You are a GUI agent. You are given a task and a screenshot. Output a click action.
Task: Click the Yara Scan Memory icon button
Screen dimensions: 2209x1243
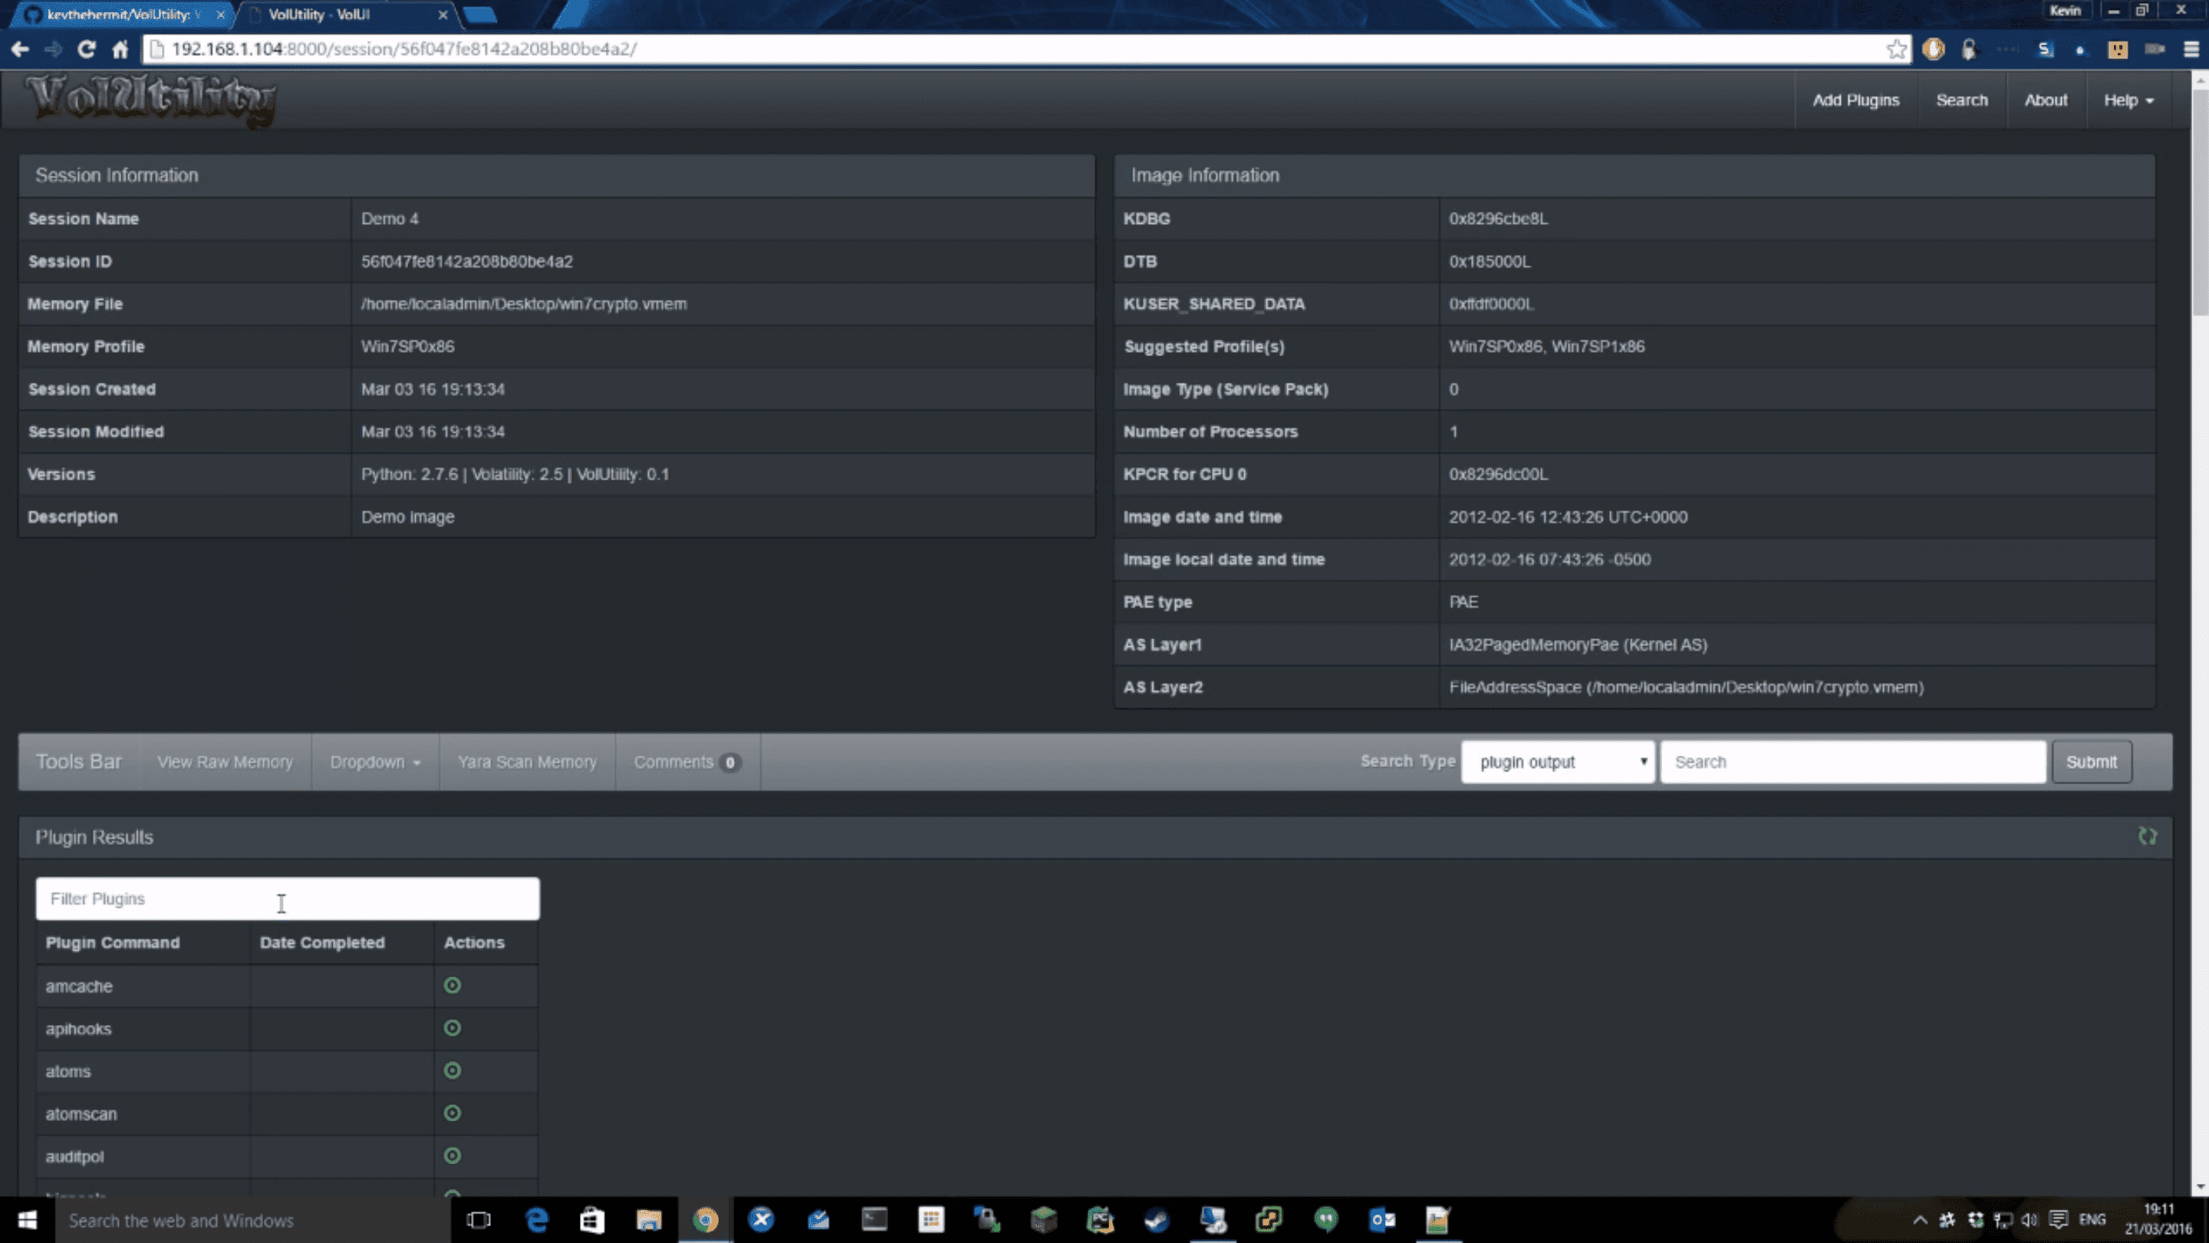pyautogui.click(x=526, y=760)
